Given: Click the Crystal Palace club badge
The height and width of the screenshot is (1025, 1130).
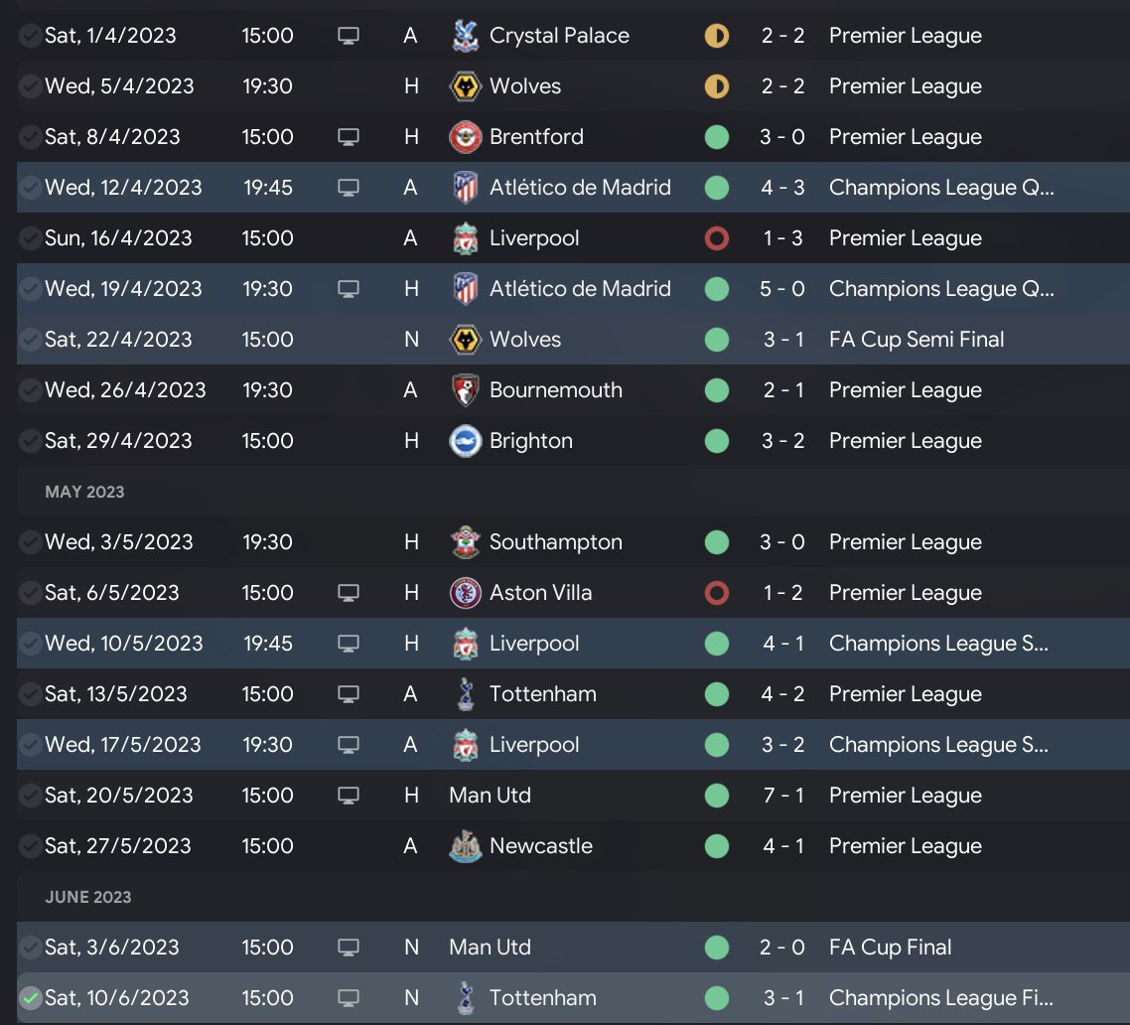Looking at the screenshot, I should pyautogui.click(x=465, y=36).
